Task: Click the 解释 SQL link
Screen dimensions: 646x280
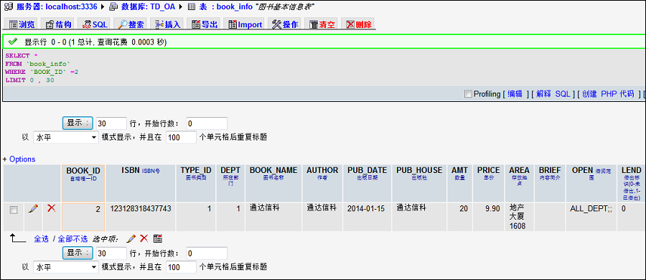Action: [x=553, y=94]
